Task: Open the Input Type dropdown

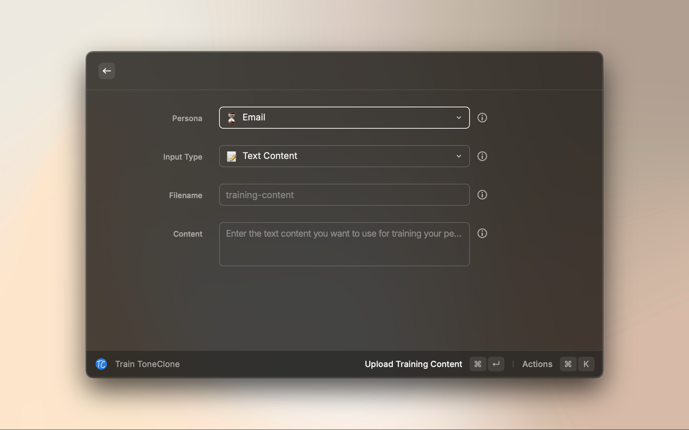Action: coord(344,156)
